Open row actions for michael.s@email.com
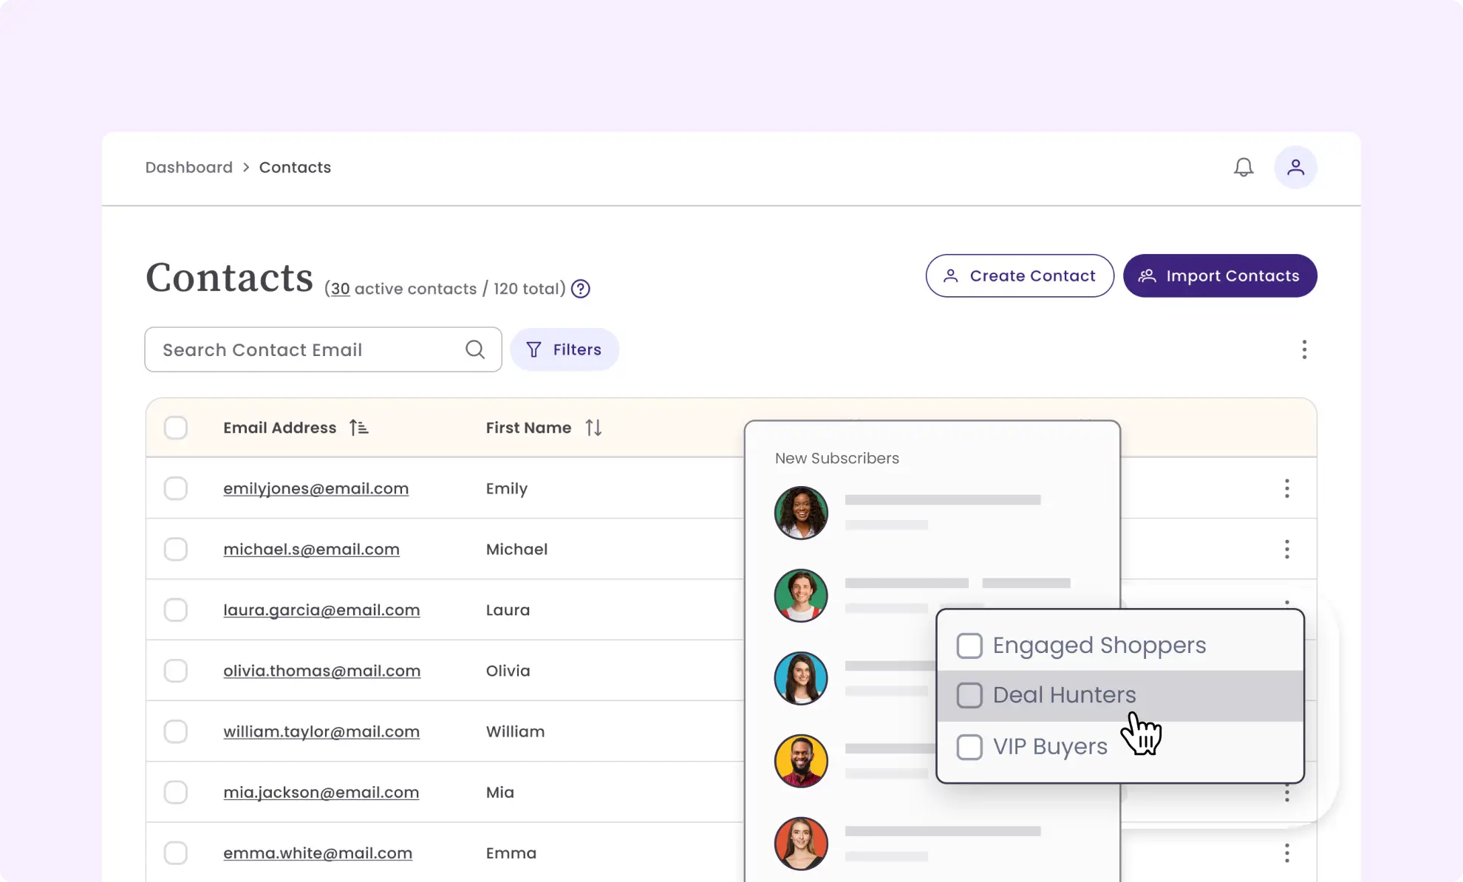1463x882 pixels. click(x=1286, y=549)
